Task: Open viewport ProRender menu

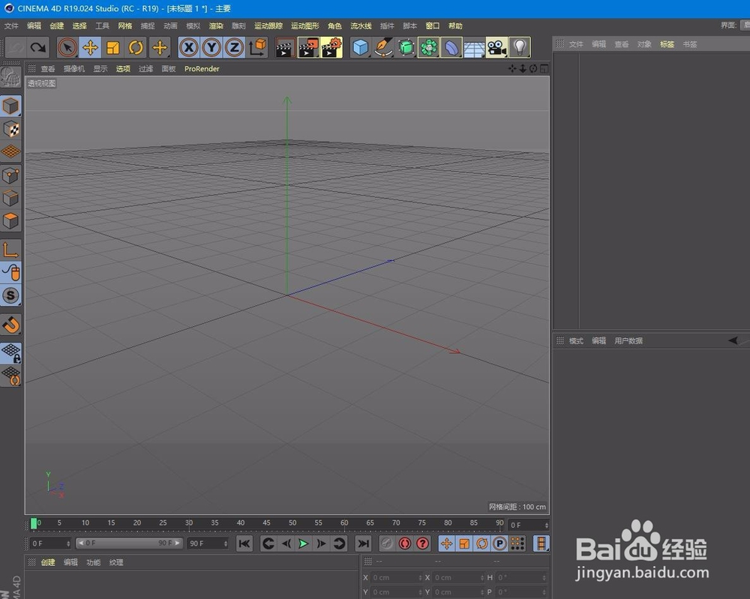Action: (202, 69)
